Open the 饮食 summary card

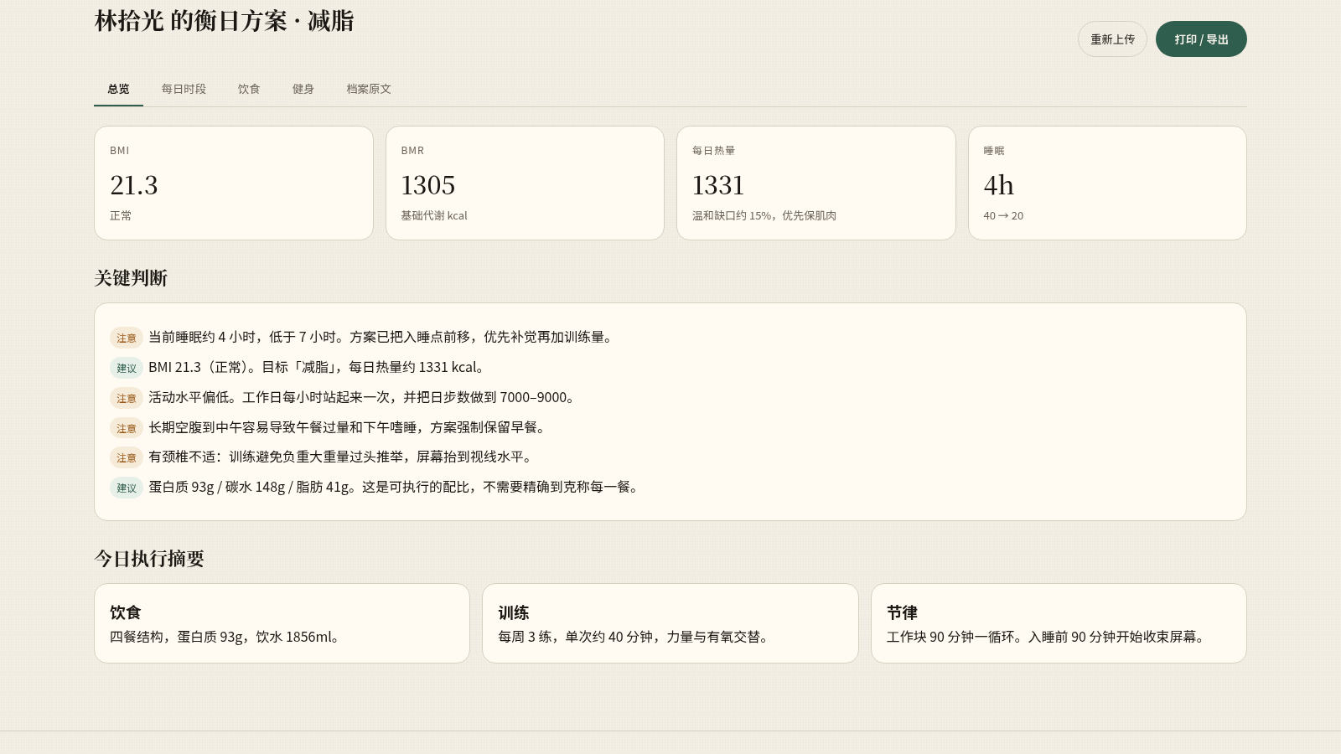282,623
